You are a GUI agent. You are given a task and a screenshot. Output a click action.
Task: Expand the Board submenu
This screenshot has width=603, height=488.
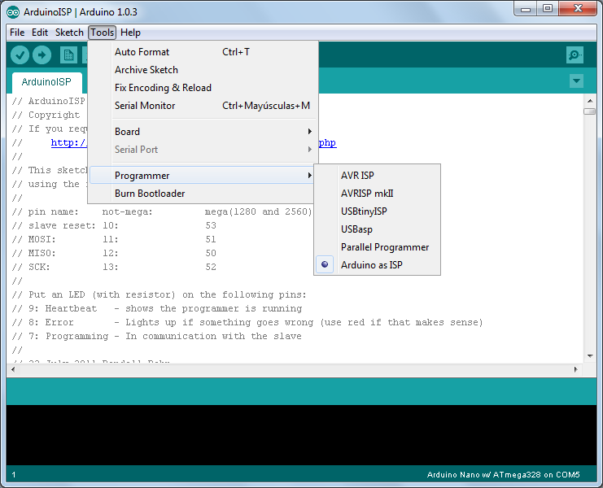pos(203,132)
